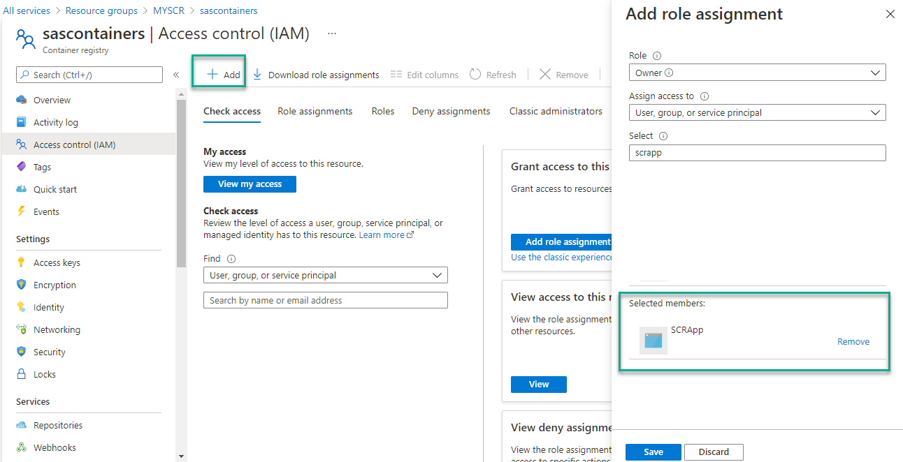Expand the Find type dropdown
903x462 pixels.
click(325, 275)
